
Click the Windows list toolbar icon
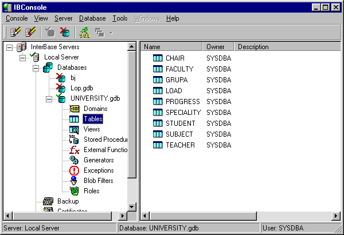coord(100,33)
